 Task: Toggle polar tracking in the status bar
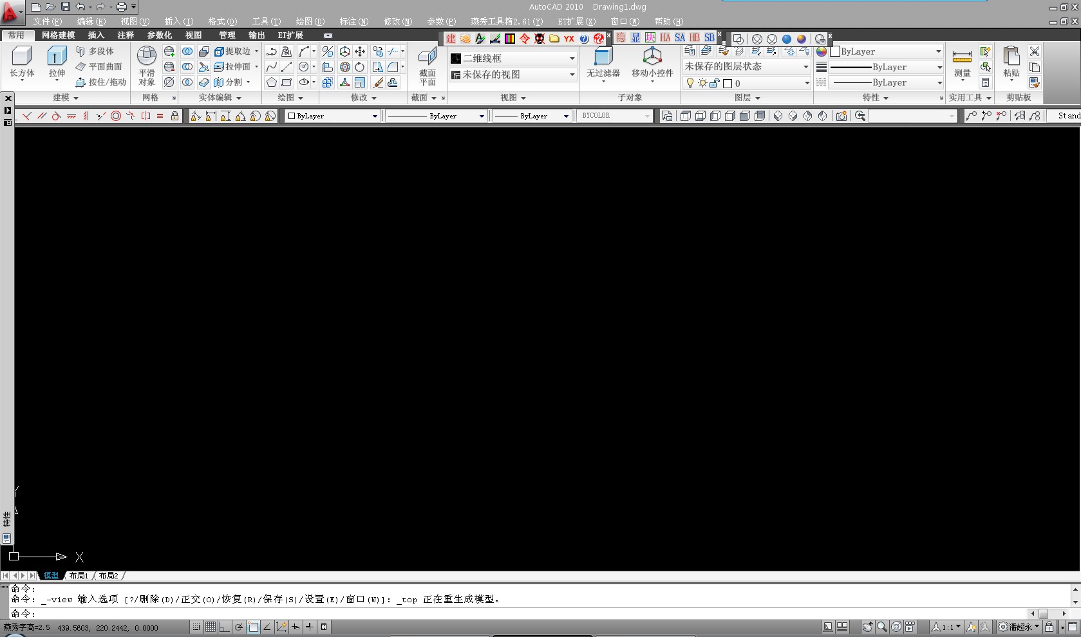click(x=239, y=627)
